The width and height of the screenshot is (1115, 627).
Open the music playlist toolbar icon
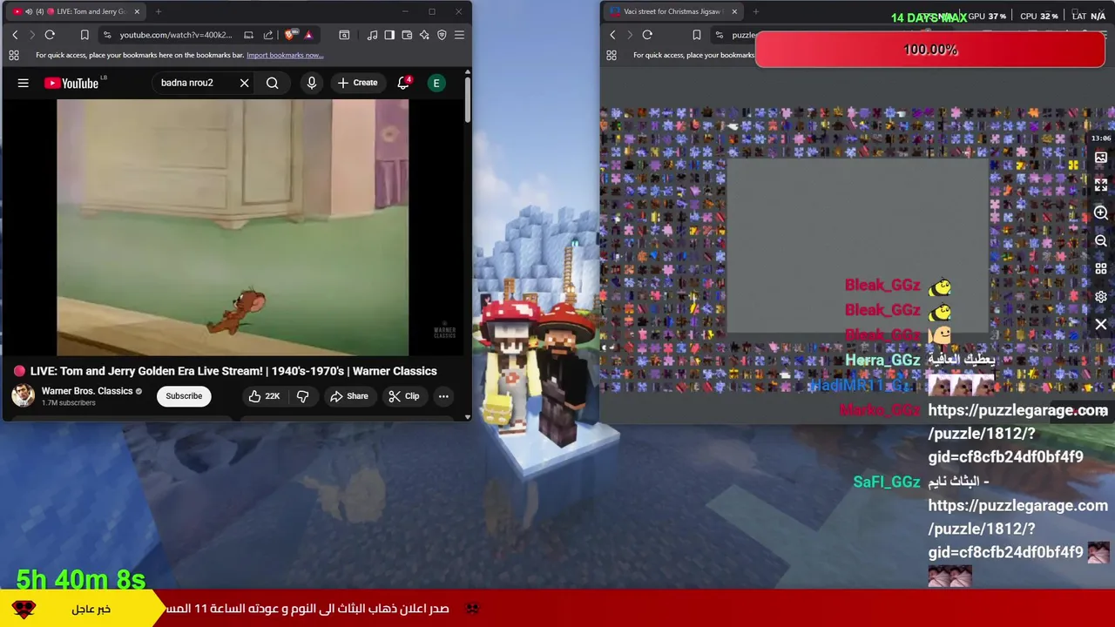tap(372, 35)
